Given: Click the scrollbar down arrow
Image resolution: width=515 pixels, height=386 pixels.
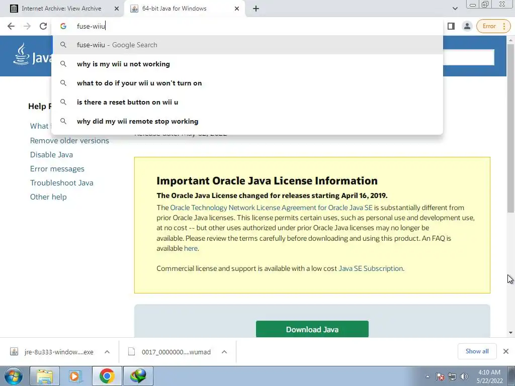Looking at the screenshot, I should [510, 333].
